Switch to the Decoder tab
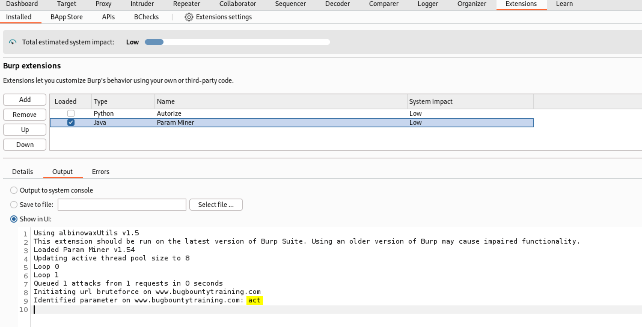Image resolution: width=642 pixels, height=327 pixels. click(337, 4)
